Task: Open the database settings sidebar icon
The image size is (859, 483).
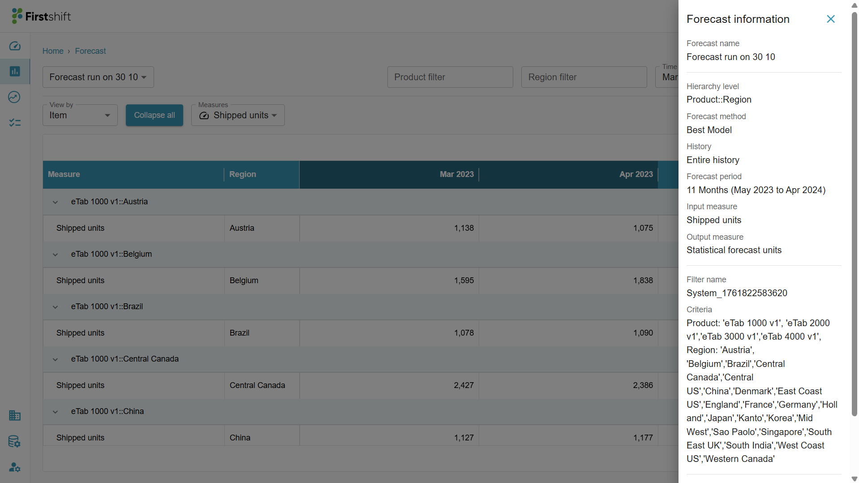Action: click(x=15, y=442)
